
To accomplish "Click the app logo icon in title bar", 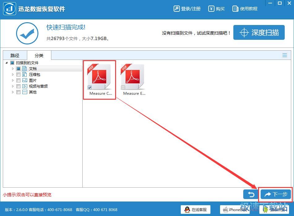I will pyautogui.click(x=9, y=9).
